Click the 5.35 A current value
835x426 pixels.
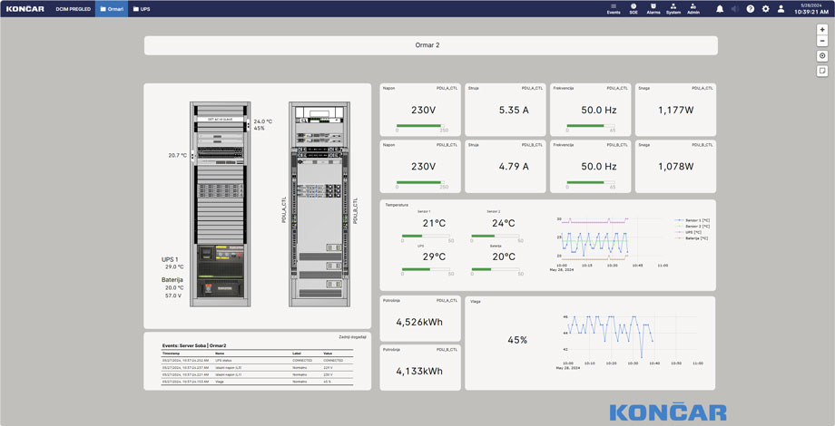[514, 111]
